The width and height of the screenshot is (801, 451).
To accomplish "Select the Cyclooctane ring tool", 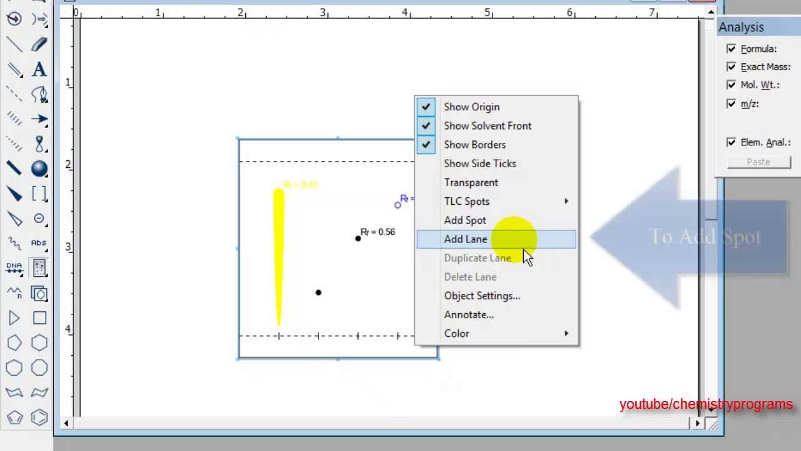I will [x=39, y=368].
